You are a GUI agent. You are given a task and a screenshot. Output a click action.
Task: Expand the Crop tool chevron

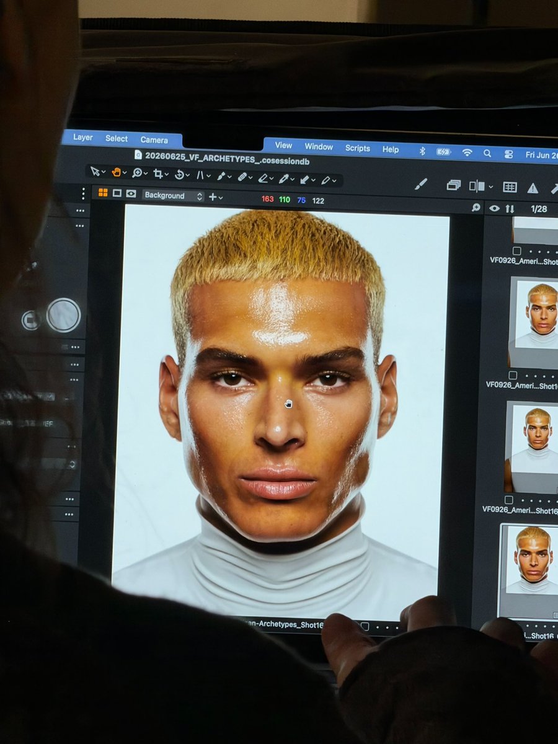[167, 175]
